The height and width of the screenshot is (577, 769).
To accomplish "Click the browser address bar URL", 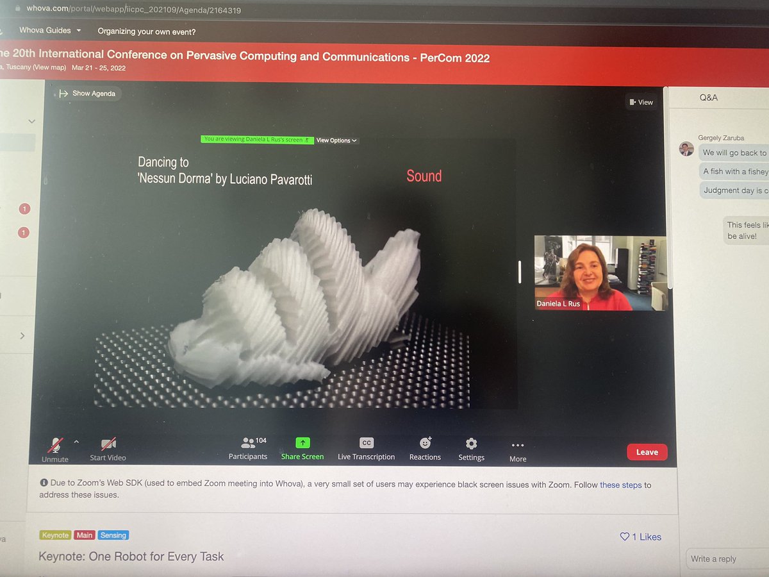I will point(134,10).
